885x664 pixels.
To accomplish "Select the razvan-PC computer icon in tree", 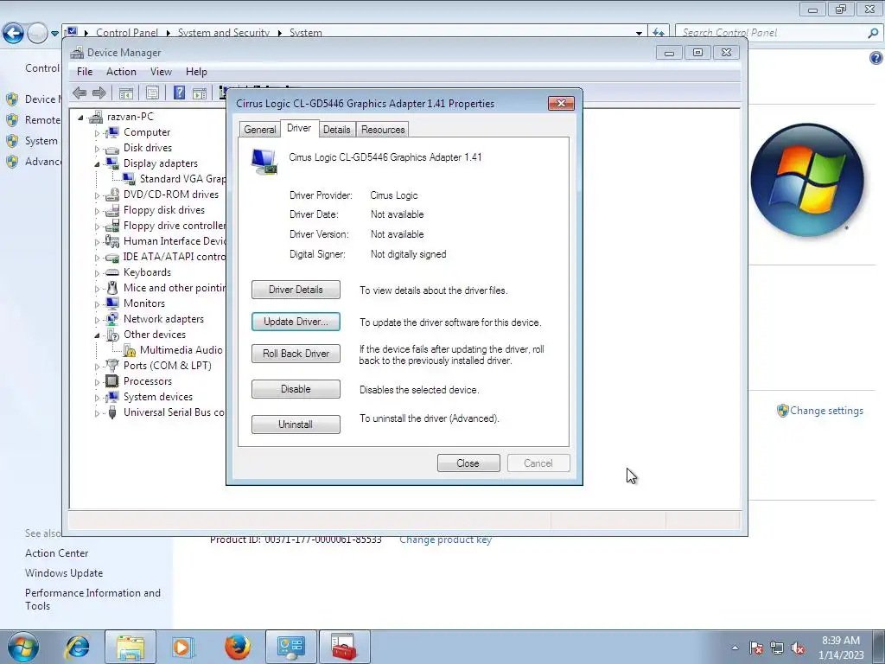I will tap(97, 117).
